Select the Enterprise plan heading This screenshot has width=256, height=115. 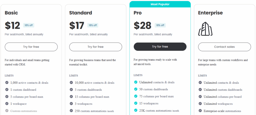210,13
